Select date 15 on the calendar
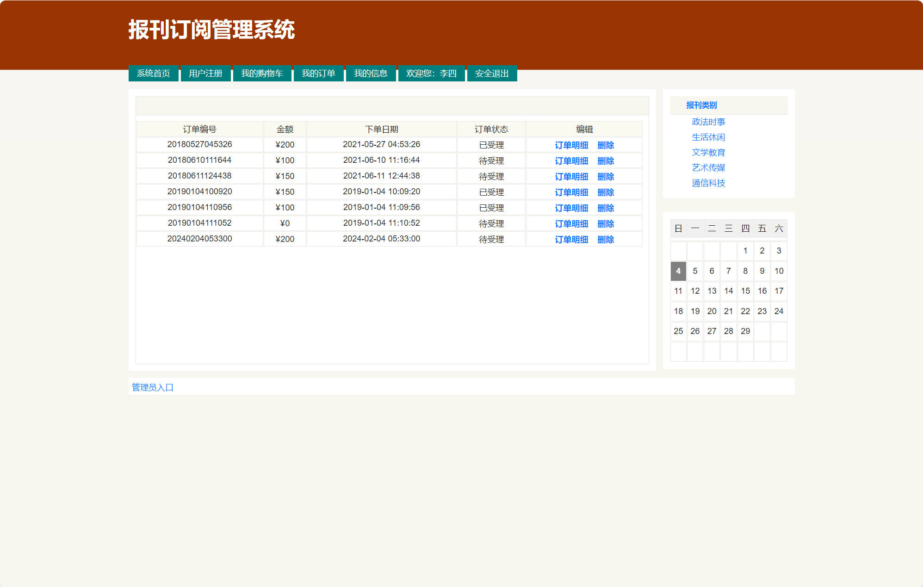 point(745,291)
